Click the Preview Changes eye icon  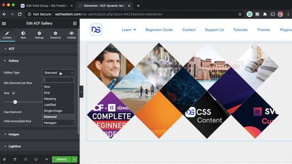click(x=47, y=159)
